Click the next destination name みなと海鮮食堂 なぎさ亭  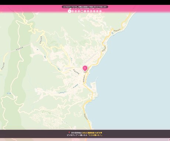pyautogui.click(x=92, y=133)
